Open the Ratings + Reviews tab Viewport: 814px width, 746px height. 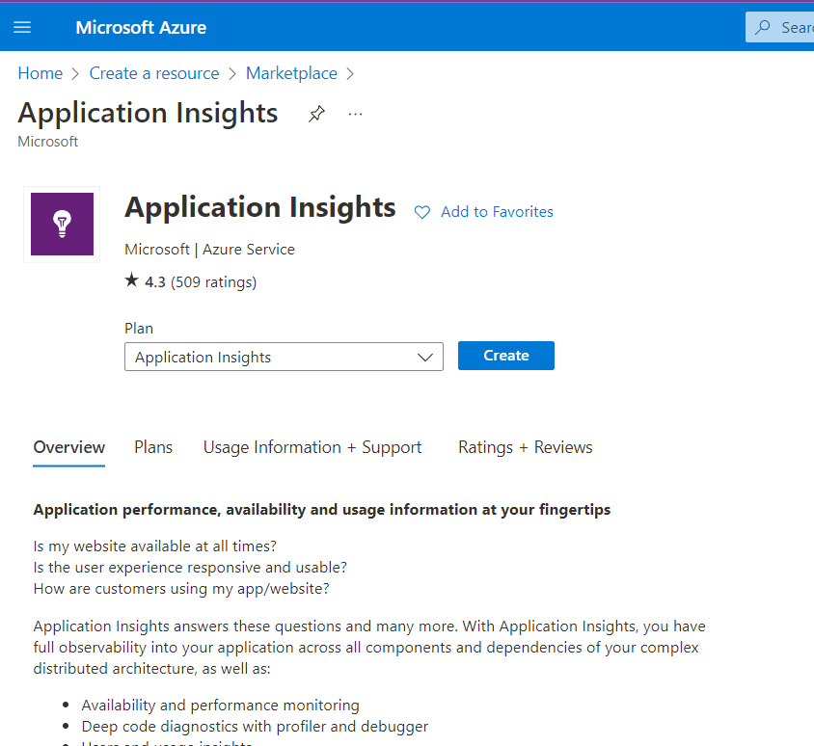point(525,447)
